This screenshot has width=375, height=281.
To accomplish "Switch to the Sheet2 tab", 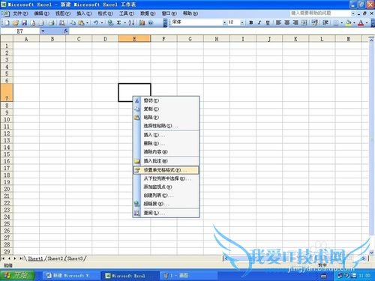I will [x=55, y=259].
